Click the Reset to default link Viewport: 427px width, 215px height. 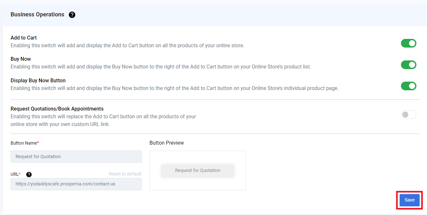point(125,174)
